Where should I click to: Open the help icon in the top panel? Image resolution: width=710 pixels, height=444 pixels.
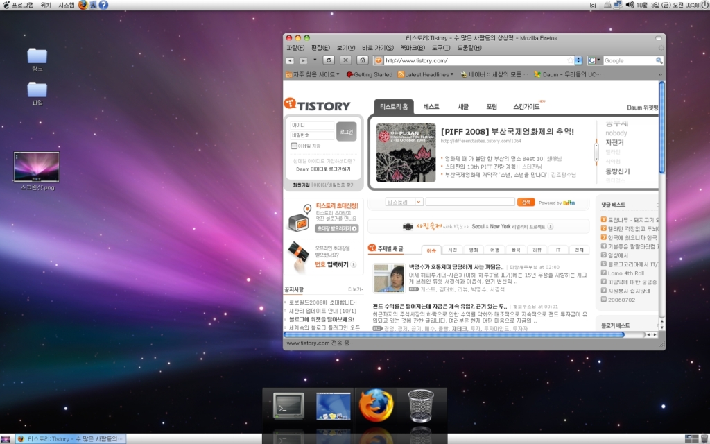tap(104, 5)
